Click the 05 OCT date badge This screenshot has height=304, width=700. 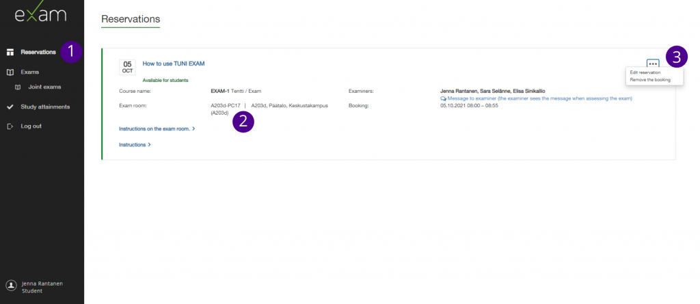point(127,66)
